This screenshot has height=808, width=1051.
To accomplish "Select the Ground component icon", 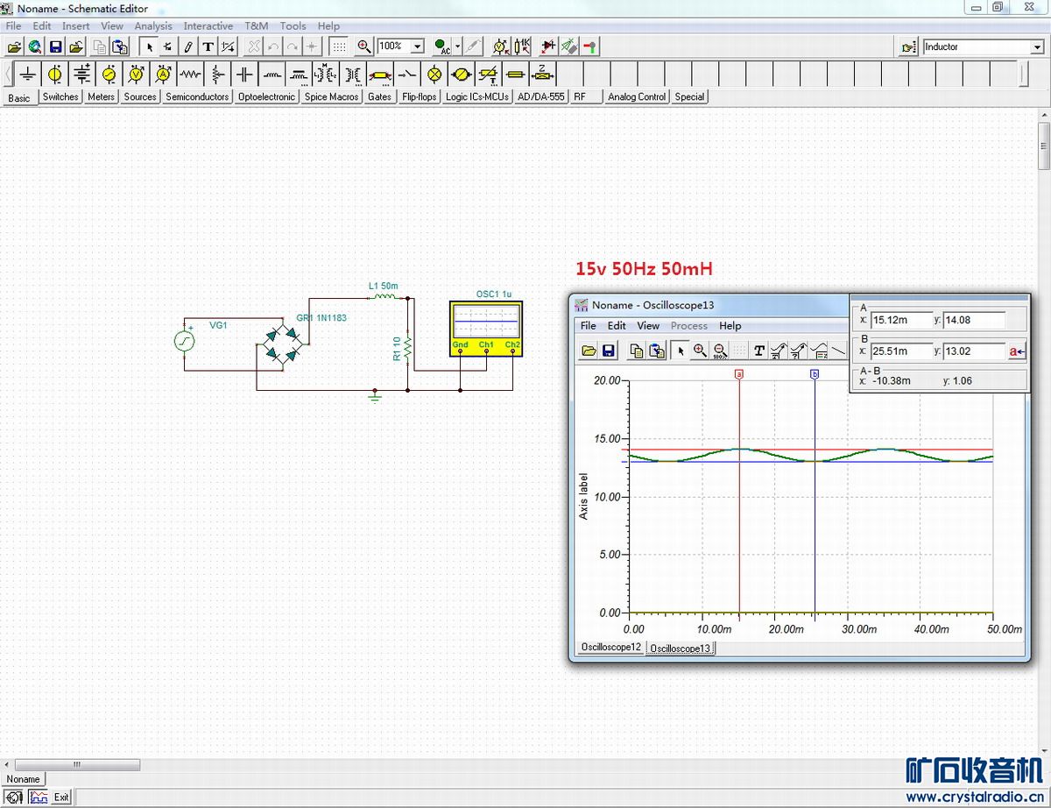I will click(x=28, y=74).
